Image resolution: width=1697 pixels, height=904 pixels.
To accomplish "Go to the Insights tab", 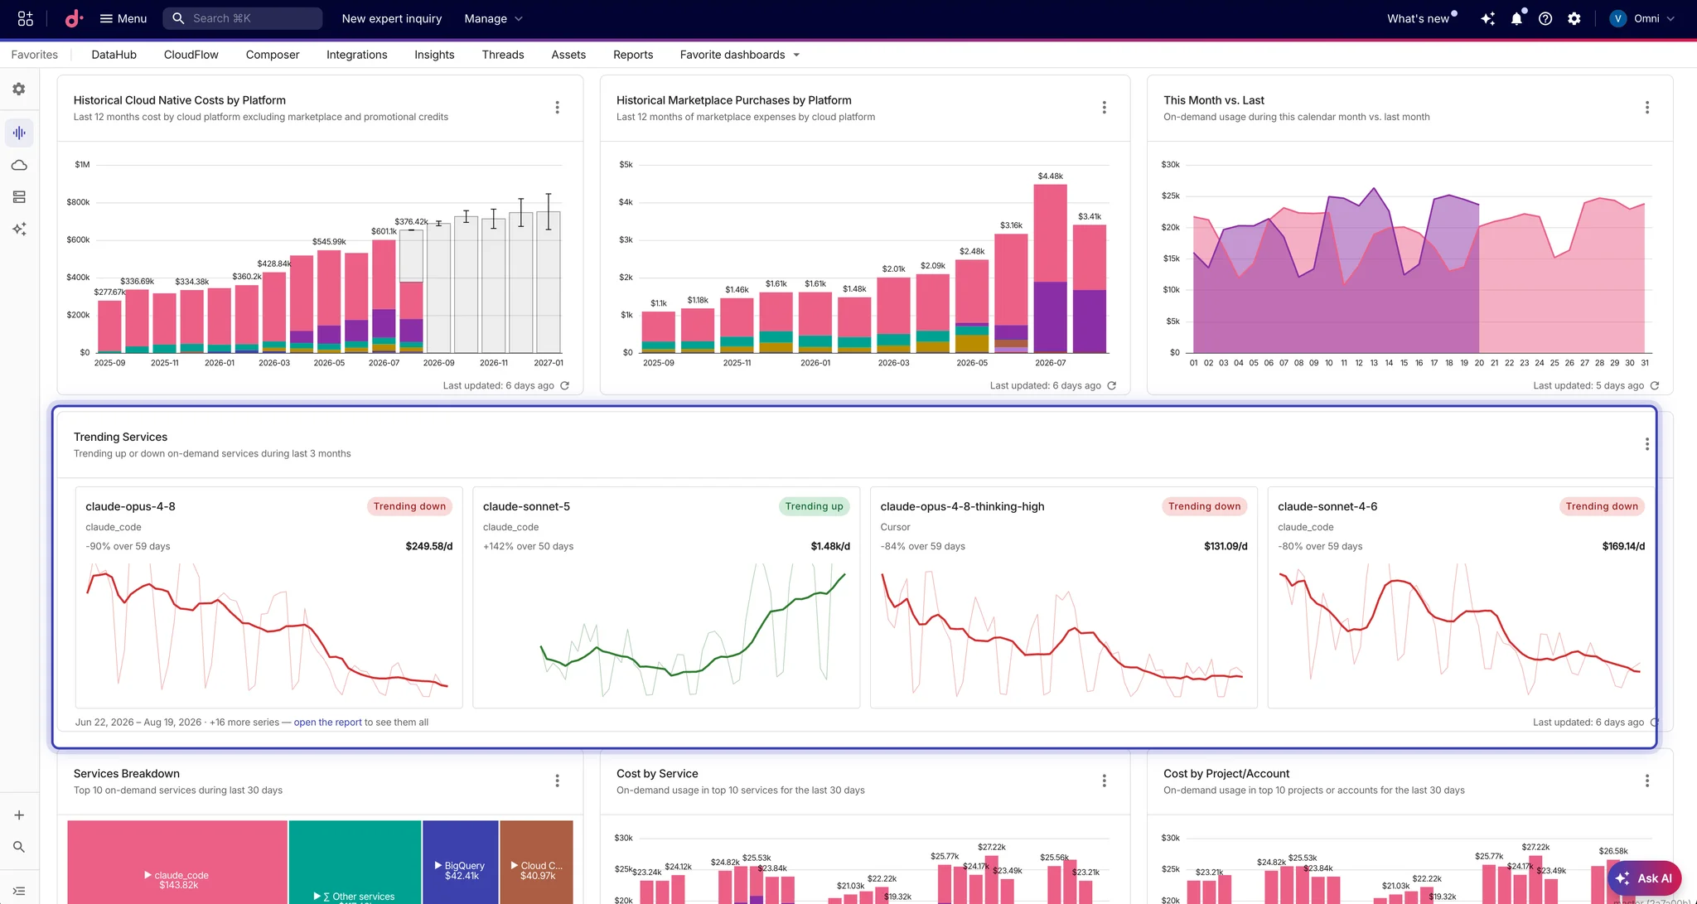I will pos(434,55).
